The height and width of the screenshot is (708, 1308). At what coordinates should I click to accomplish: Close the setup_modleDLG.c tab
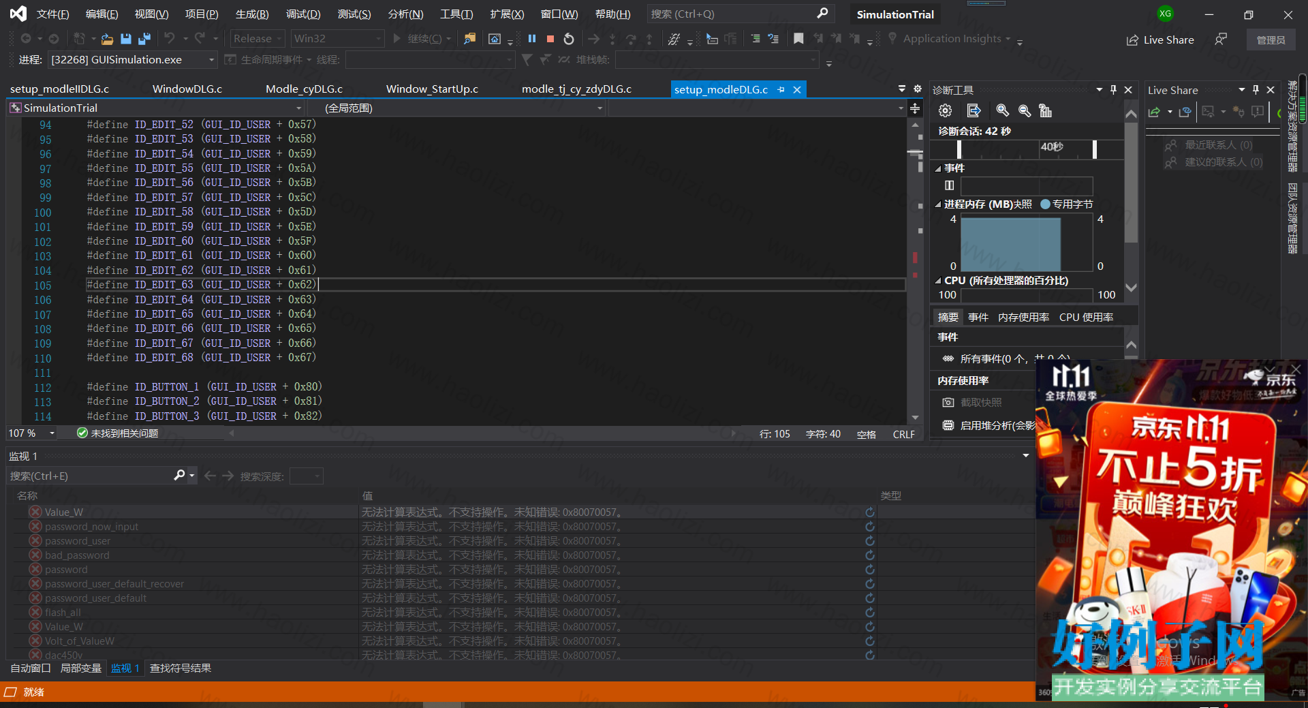click(x=796, y=89)
